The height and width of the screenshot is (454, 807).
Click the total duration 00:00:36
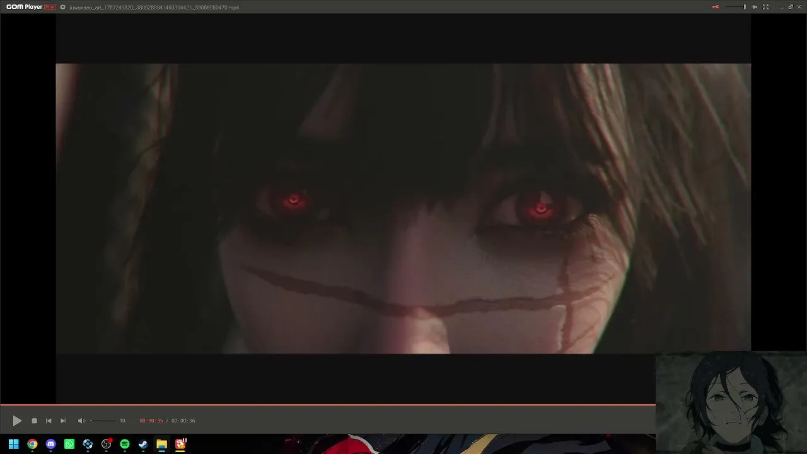(183, 421)
